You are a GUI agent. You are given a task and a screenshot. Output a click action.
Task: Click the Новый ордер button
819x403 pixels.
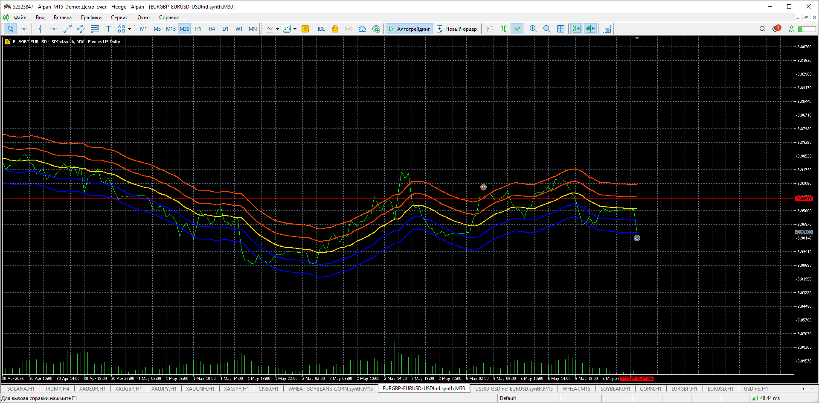[x=457, y=29]
